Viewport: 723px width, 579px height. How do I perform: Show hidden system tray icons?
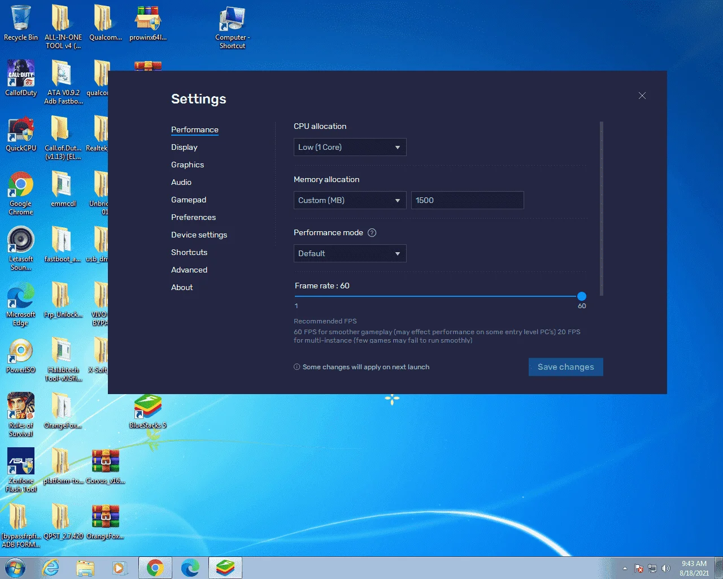[625, 568]
